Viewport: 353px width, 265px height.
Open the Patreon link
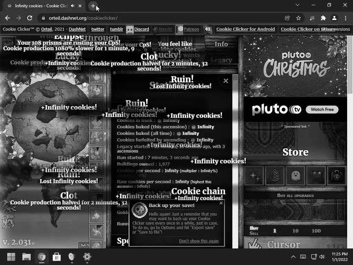tap(191, 29)
